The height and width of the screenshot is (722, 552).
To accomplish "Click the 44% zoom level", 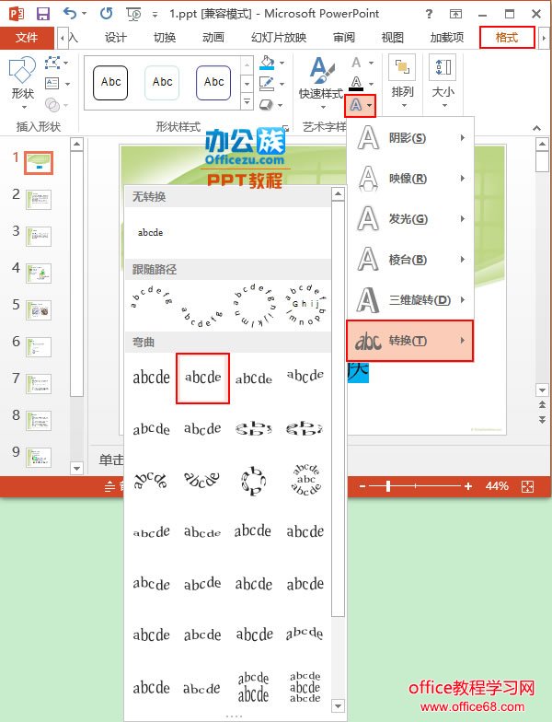I will click(x=497, y=486).
